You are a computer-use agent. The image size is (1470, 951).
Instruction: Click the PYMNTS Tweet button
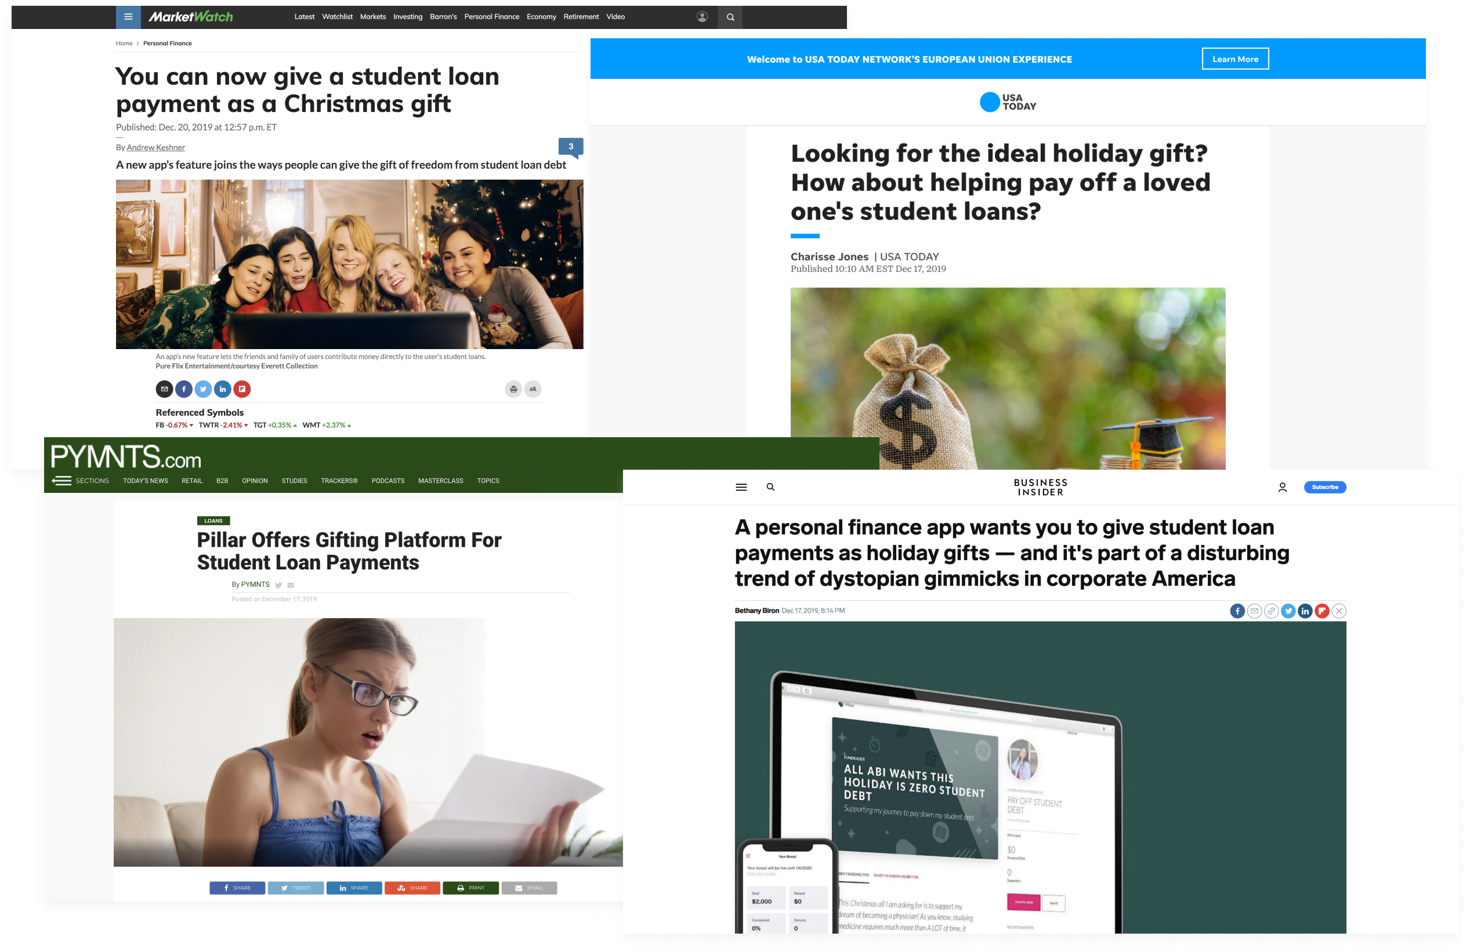296,888
